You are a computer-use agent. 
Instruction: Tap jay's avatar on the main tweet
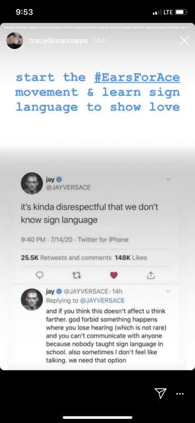click(x=32, y=183)
